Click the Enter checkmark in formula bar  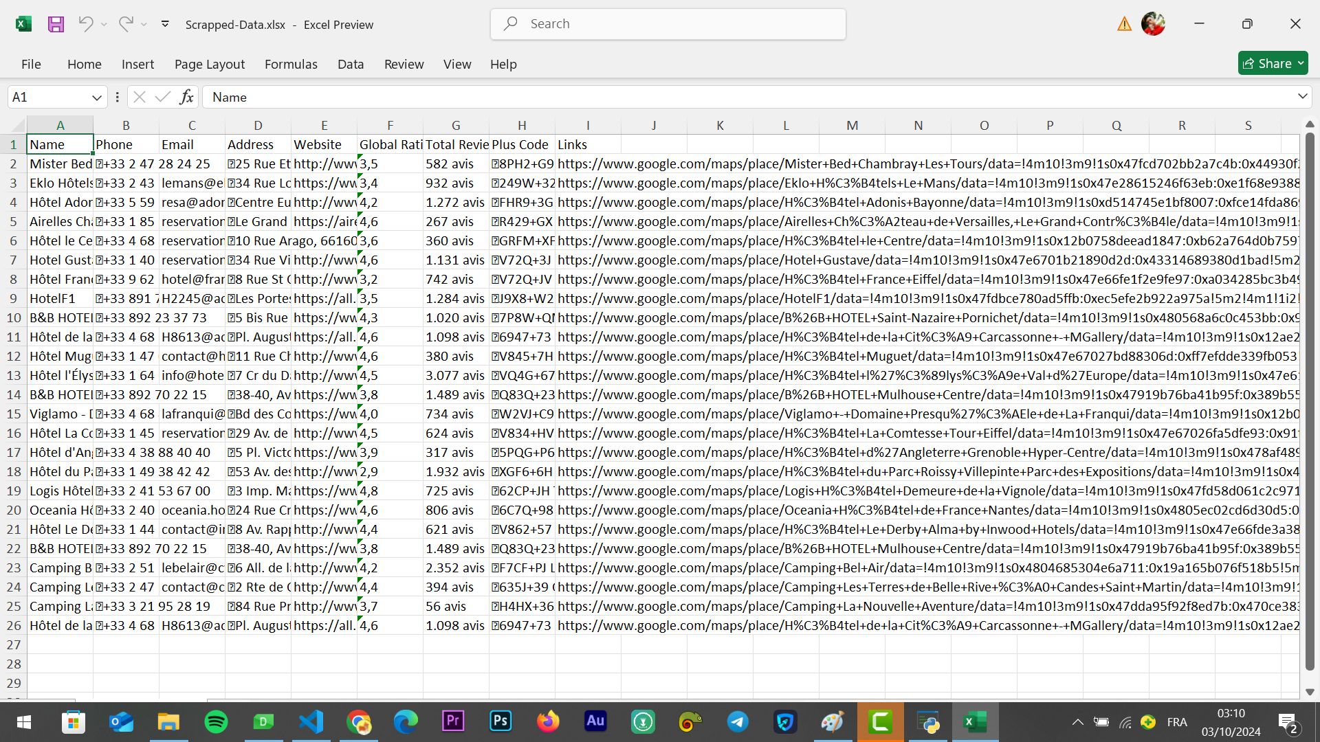point(162,98)
